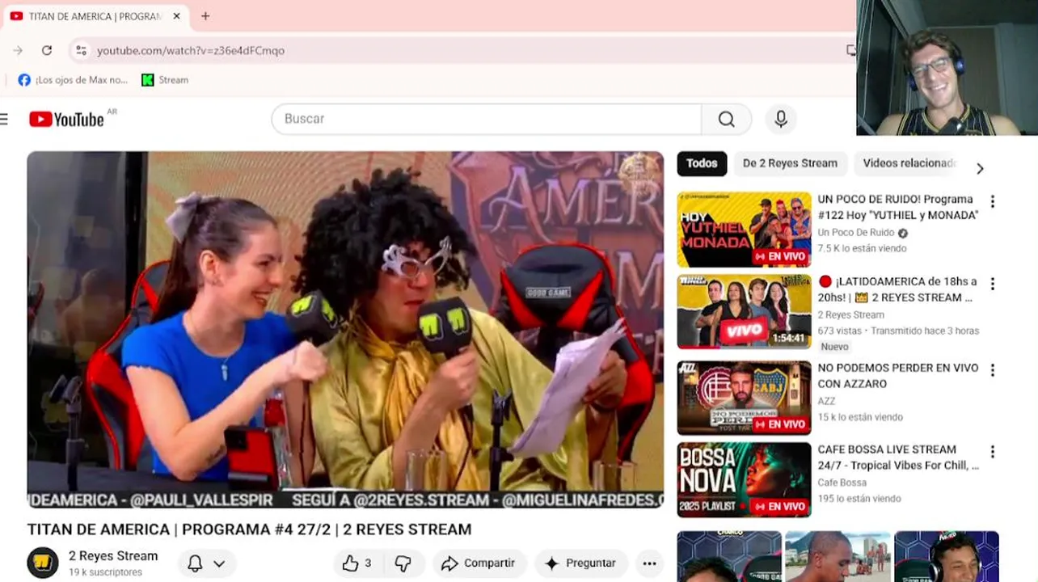Open the UN POCO DE RUIDO Programa #122 title

[x=897, y=207]
